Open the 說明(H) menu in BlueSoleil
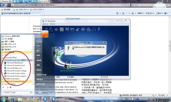This screenshot has width=171, height=102. pos(53,24)
